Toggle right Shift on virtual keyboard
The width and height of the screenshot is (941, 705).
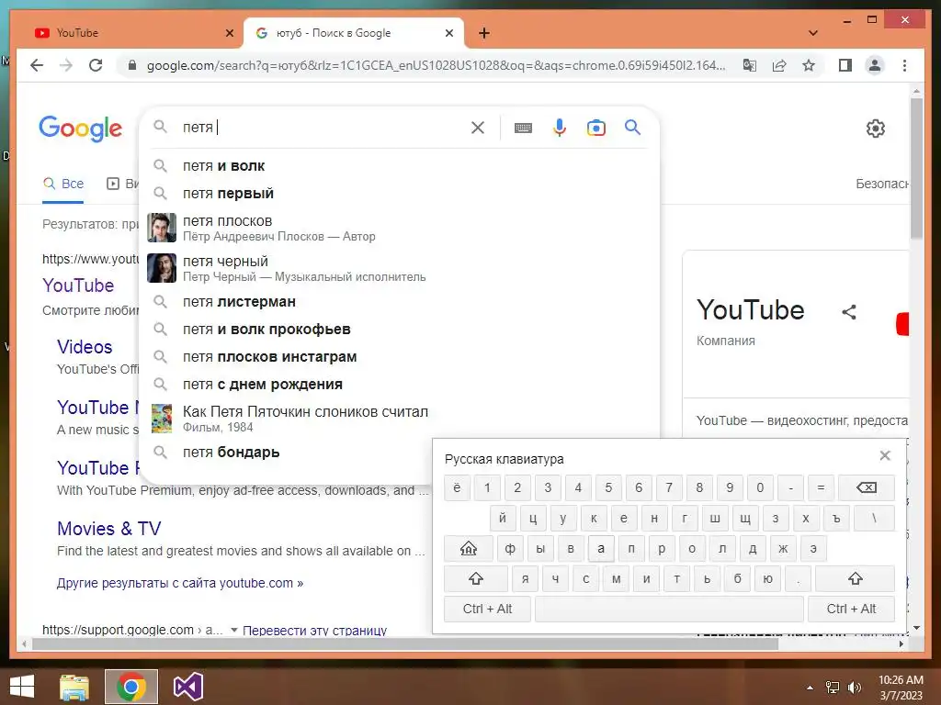856,578
